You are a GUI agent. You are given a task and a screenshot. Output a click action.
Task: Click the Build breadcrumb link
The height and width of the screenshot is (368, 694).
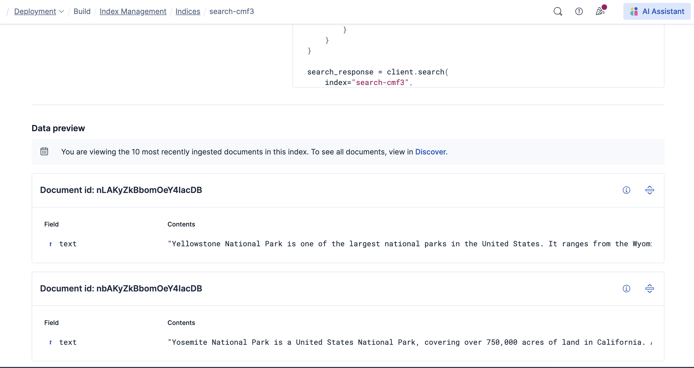[x=82, y=11]
